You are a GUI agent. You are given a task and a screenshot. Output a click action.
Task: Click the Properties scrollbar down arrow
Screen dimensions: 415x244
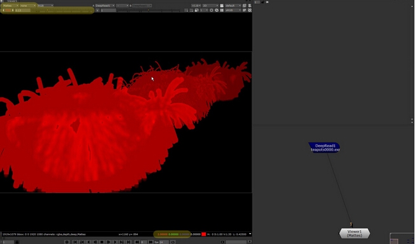tap(412, 123)
